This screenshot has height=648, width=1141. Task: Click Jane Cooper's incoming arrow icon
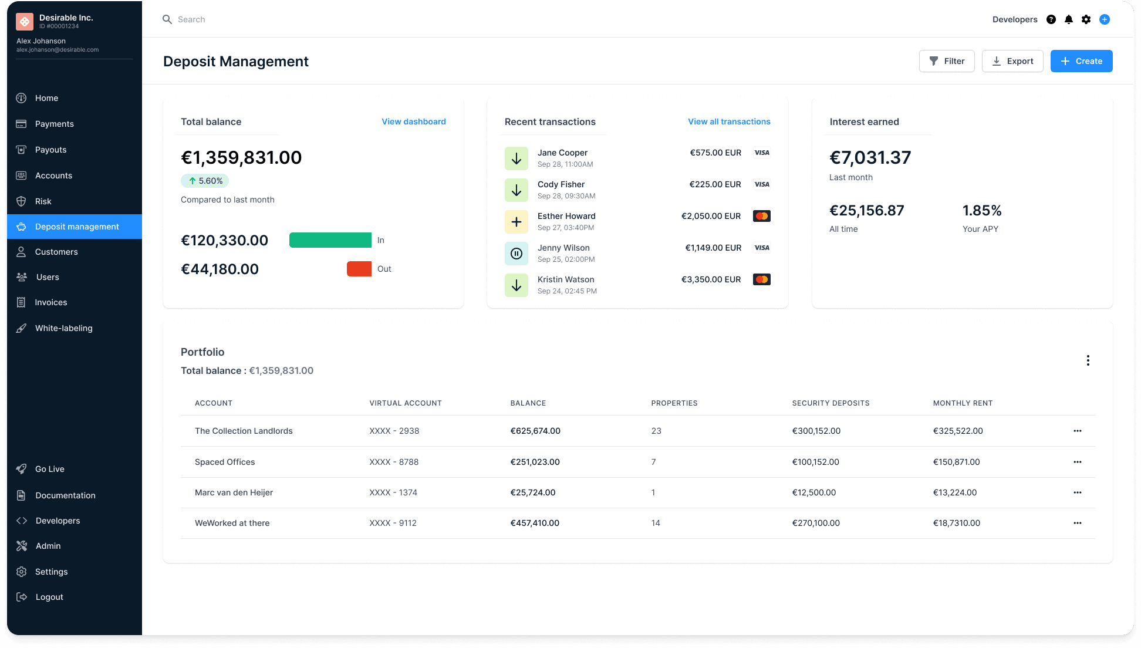(517, 158)
